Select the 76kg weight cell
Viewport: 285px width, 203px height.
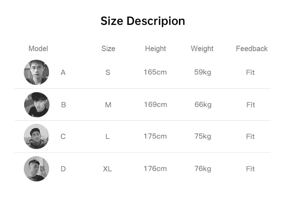pos(203,168)
